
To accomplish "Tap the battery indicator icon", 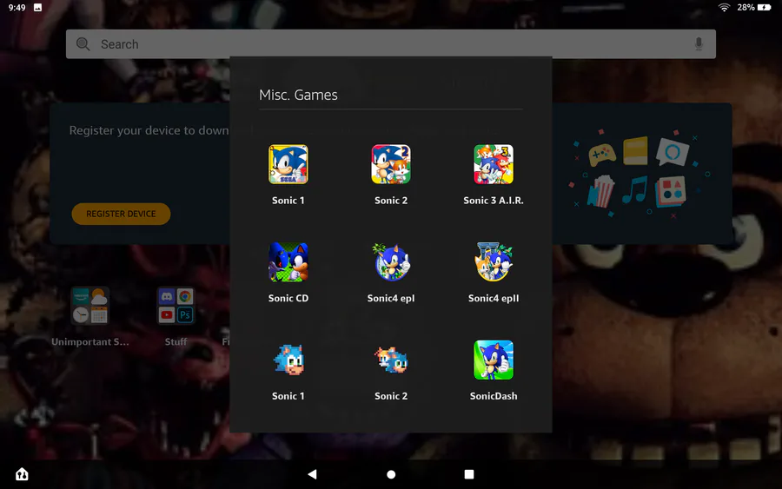I will point(764,8).
